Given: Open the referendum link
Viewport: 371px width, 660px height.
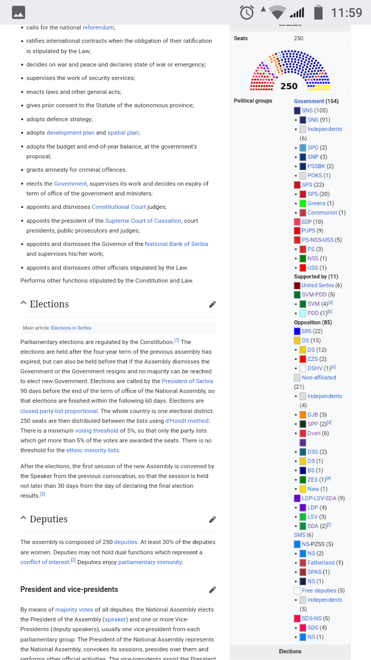Looking at the screenshot, I should click(98, 27).
